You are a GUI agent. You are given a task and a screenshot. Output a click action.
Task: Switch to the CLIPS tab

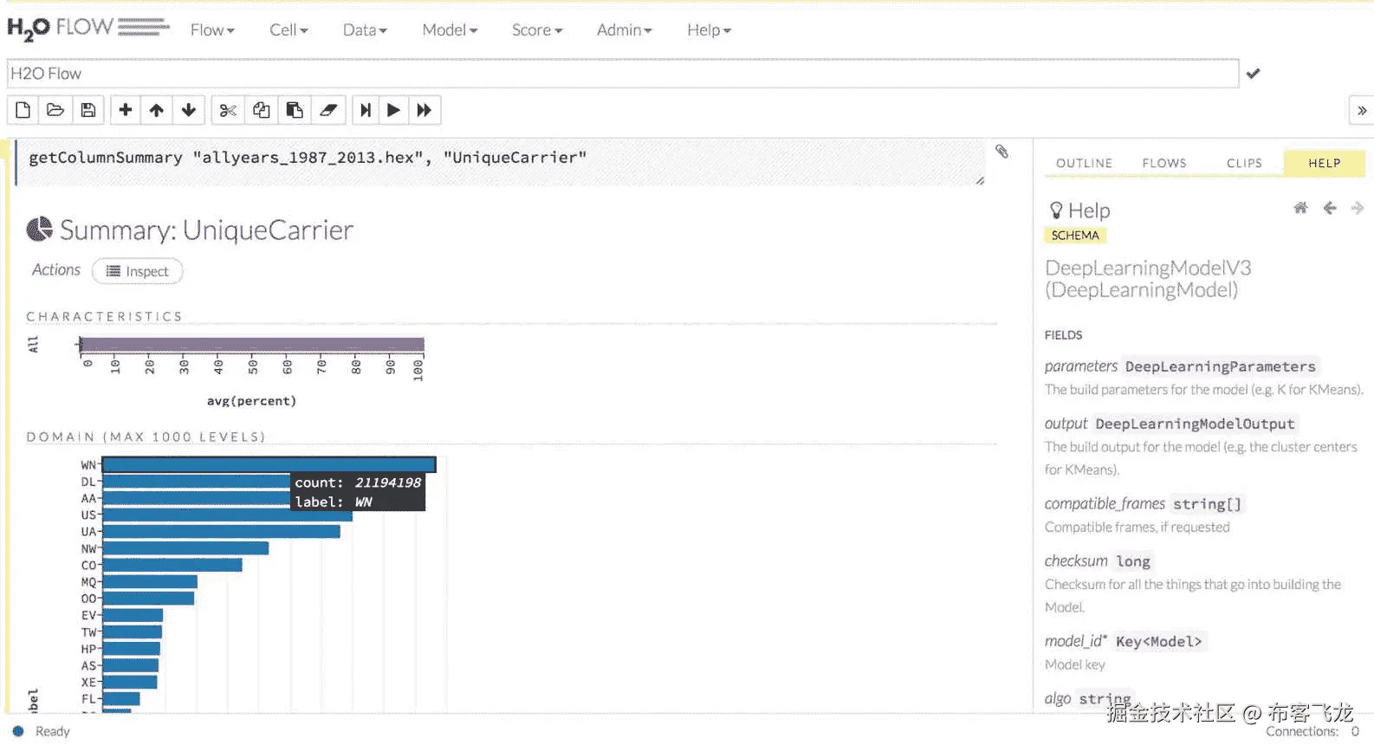pos(1244,163)
